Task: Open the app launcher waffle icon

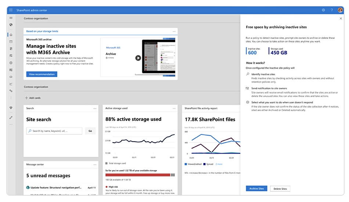Action: 11,10
